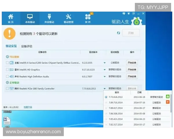This screenshot has width=174, height=139.
Task: Tick checkbox for Realtek High Definition Audio
Action: pyautogui.click(x=7, y=76)
